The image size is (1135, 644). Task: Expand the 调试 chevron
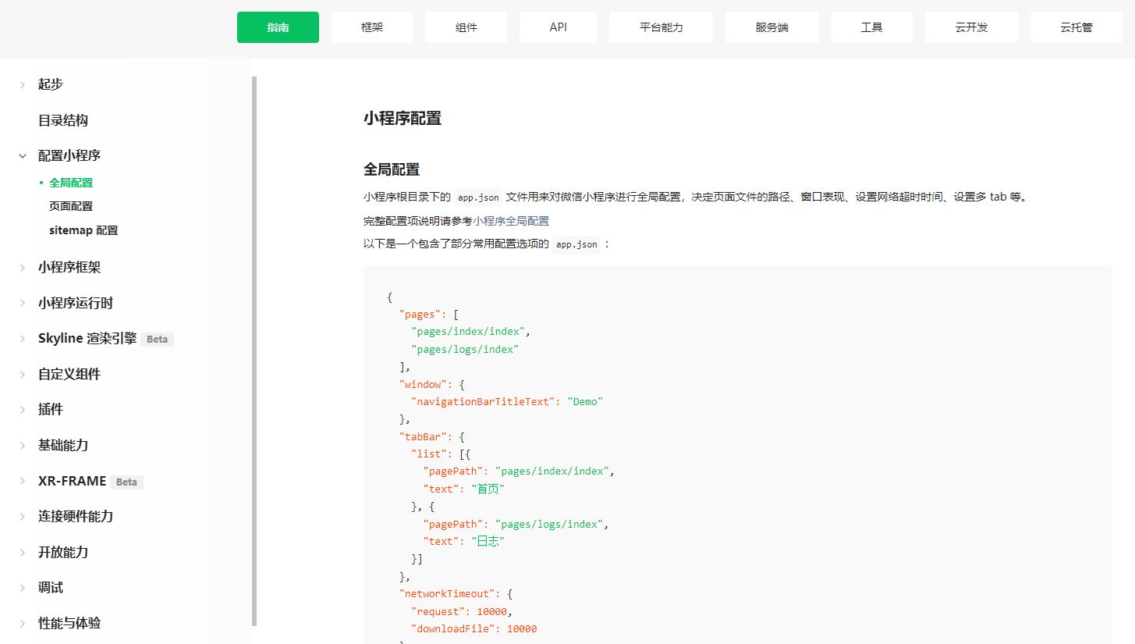pyautogui.click(x=23, y=588)
